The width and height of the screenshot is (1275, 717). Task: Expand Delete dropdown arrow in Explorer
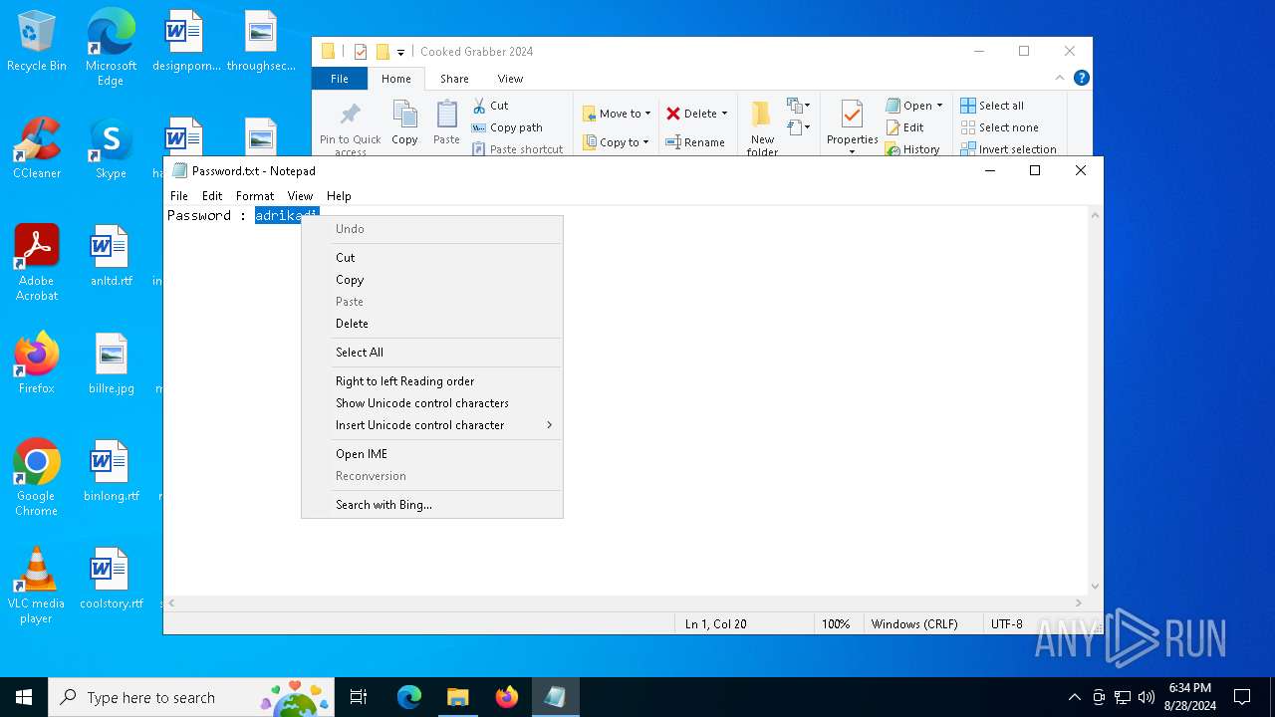point(724,114)
